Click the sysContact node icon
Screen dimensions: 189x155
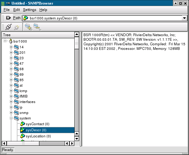tap(22, 124)
